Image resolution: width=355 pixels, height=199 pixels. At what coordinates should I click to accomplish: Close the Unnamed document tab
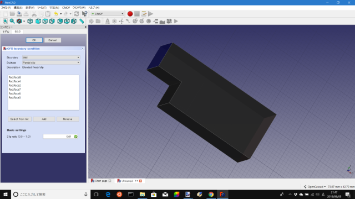pyautogui.click(x=140, y=181)
